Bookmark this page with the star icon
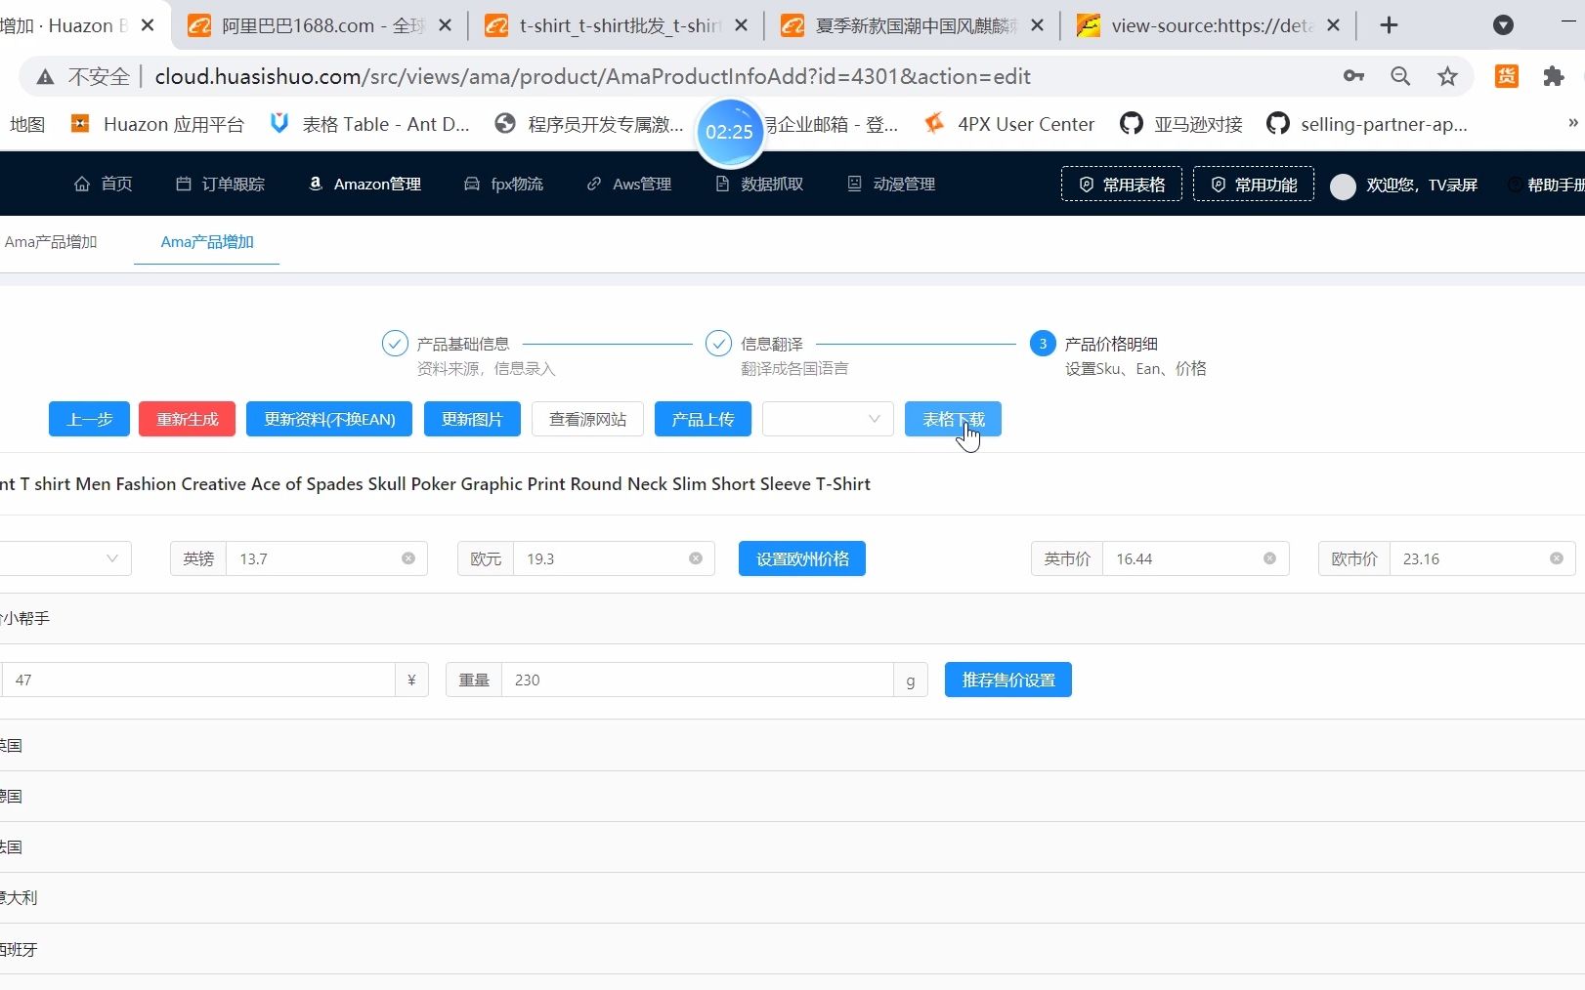The width and height of the screenshot is (1585, 990). click(1447, 76)
